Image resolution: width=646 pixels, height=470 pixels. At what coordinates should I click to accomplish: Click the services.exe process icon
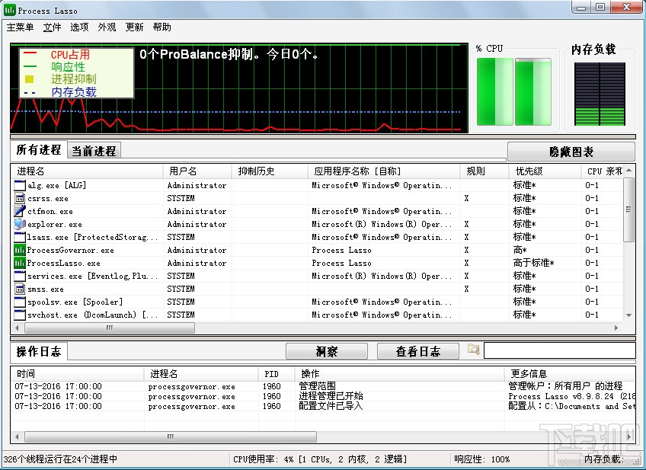click(19, 276)
